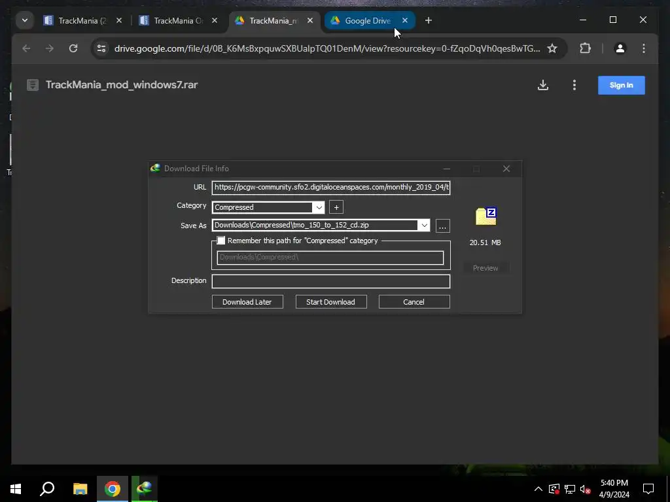Click Internet Download Manager taskbar icon
Image resolution: width=670 pixels, height=502 pixels.
[x=145, y=489]
